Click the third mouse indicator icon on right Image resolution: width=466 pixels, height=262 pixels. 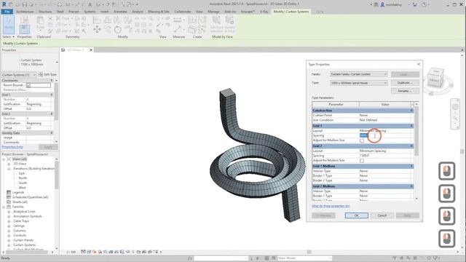point(446,216)
